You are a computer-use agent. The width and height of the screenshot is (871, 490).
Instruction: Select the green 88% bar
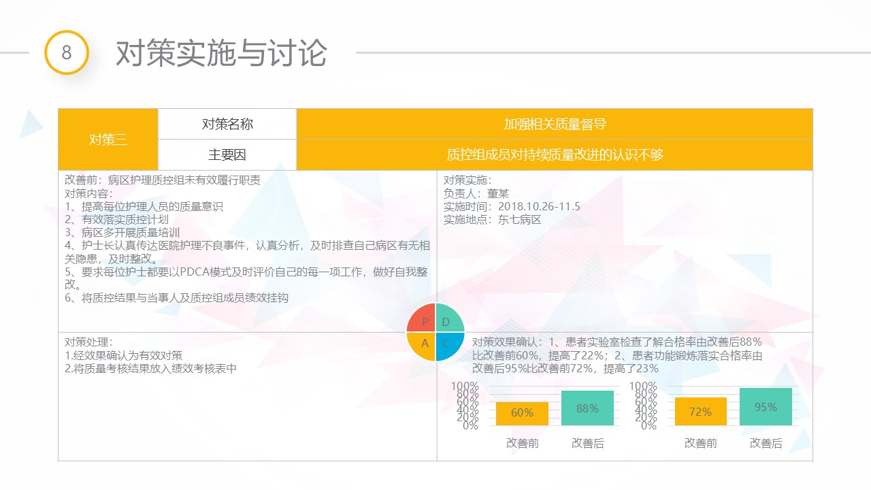tap(587, 408)
